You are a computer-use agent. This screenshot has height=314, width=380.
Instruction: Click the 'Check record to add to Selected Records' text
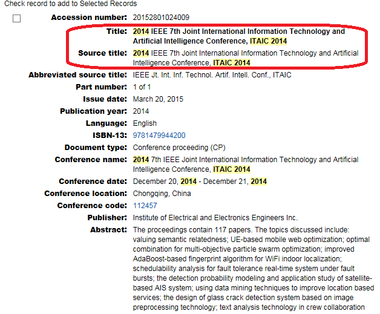point(71,4)
